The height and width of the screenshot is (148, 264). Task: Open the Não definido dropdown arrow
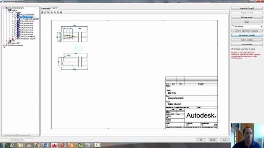[261, 26]
